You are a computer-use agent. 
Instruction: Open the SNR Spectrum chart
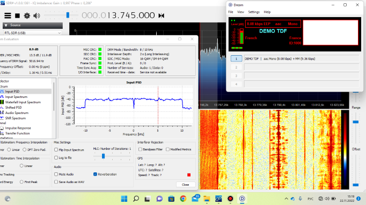click(15, 118)
